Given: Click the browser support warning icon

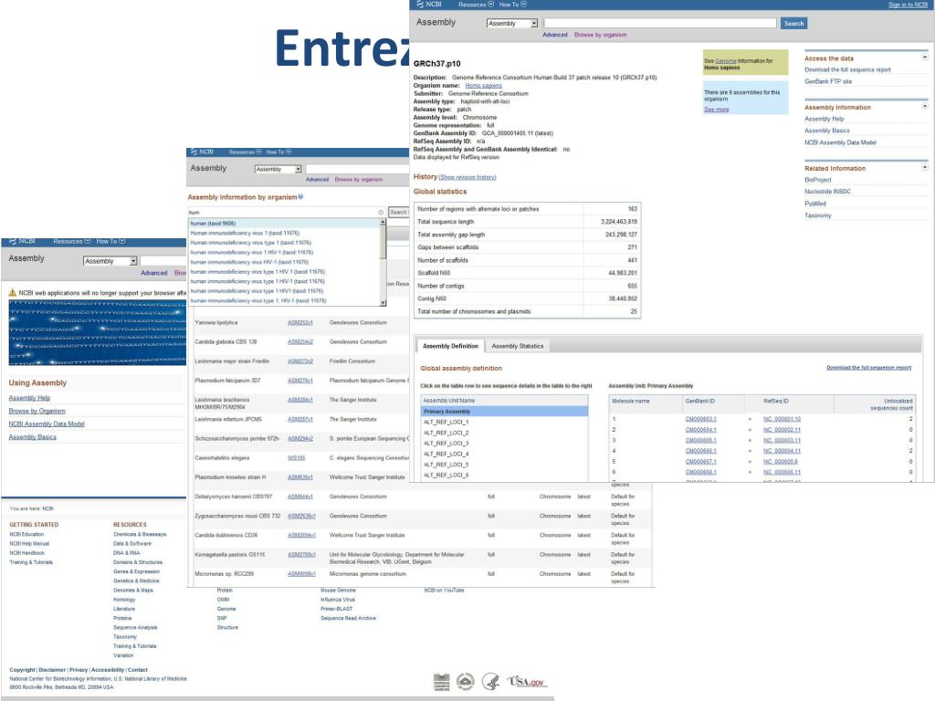Looking at the screenshot, I should (13, 293).
